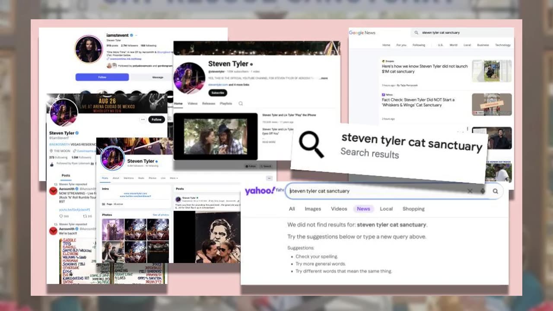
Task: Click the Aerosmith avatar on We're back post
Action: click(x=53, y=231)
